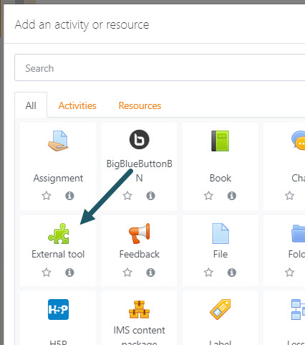Switch to the Activities tab
This screenshot has width=305, height=345.
(77, 105)
